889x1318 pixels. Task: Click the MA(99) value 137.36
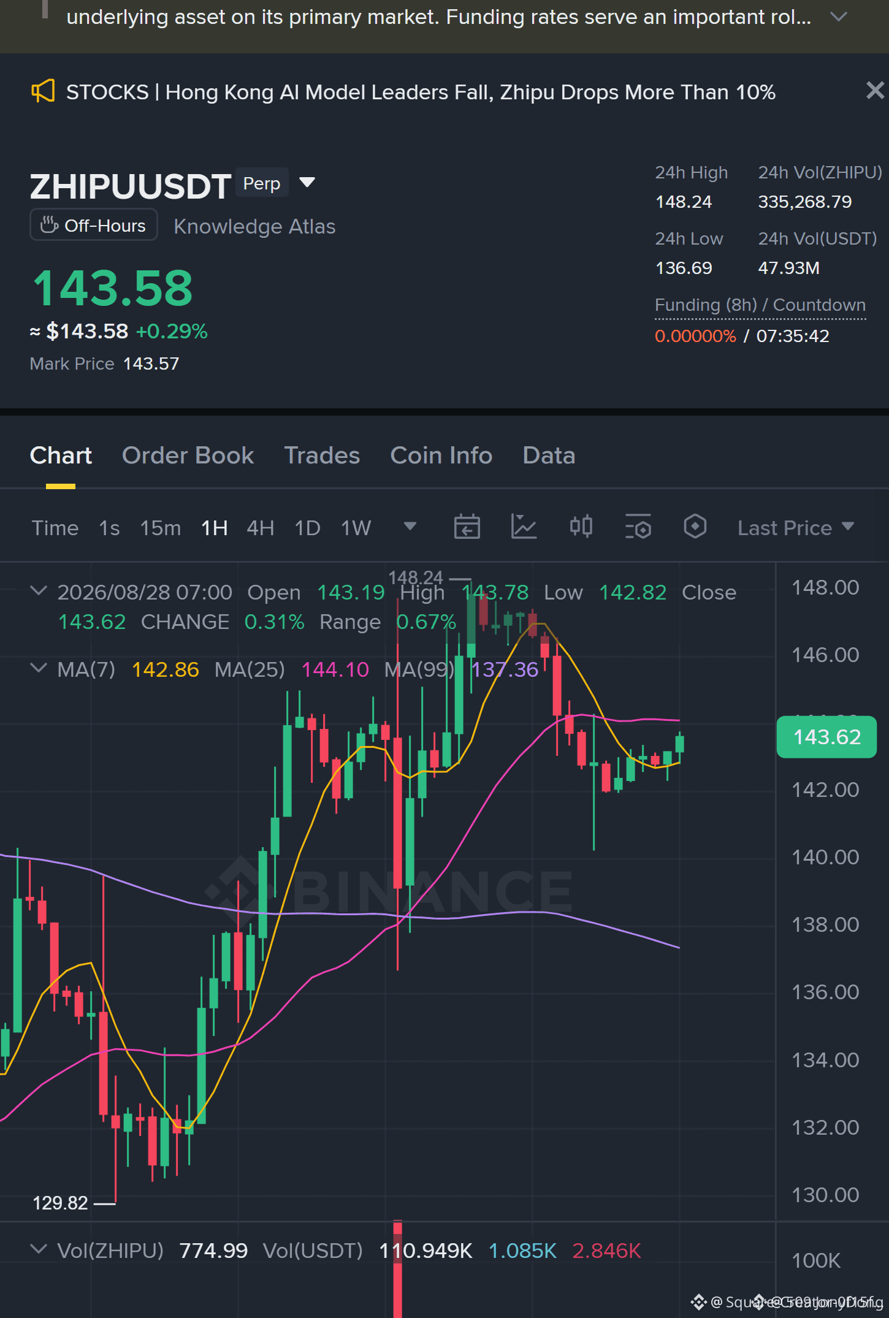point(505,669)
